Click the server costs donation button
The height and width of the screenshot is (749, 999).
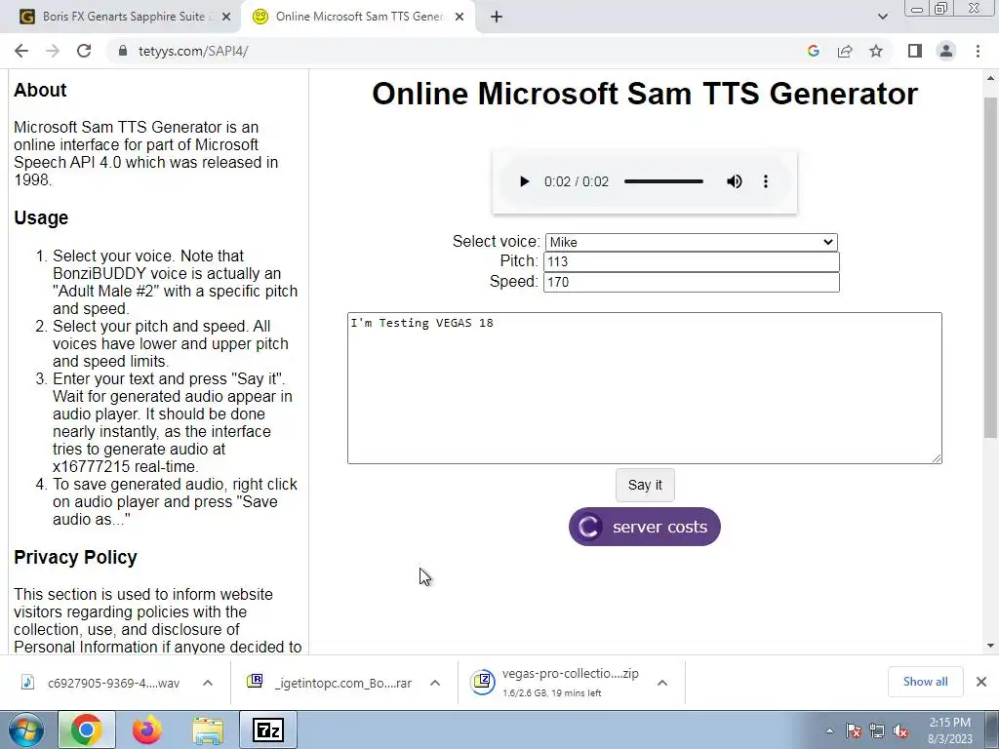tap(644, 527)
